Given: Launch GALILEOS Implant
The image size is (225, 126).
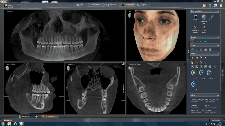Looking at the screenshot, I should 195,29.
